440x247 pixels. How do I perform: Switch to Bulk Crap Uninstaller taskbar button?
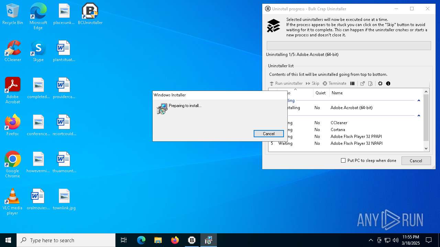[x=191, y=240]
